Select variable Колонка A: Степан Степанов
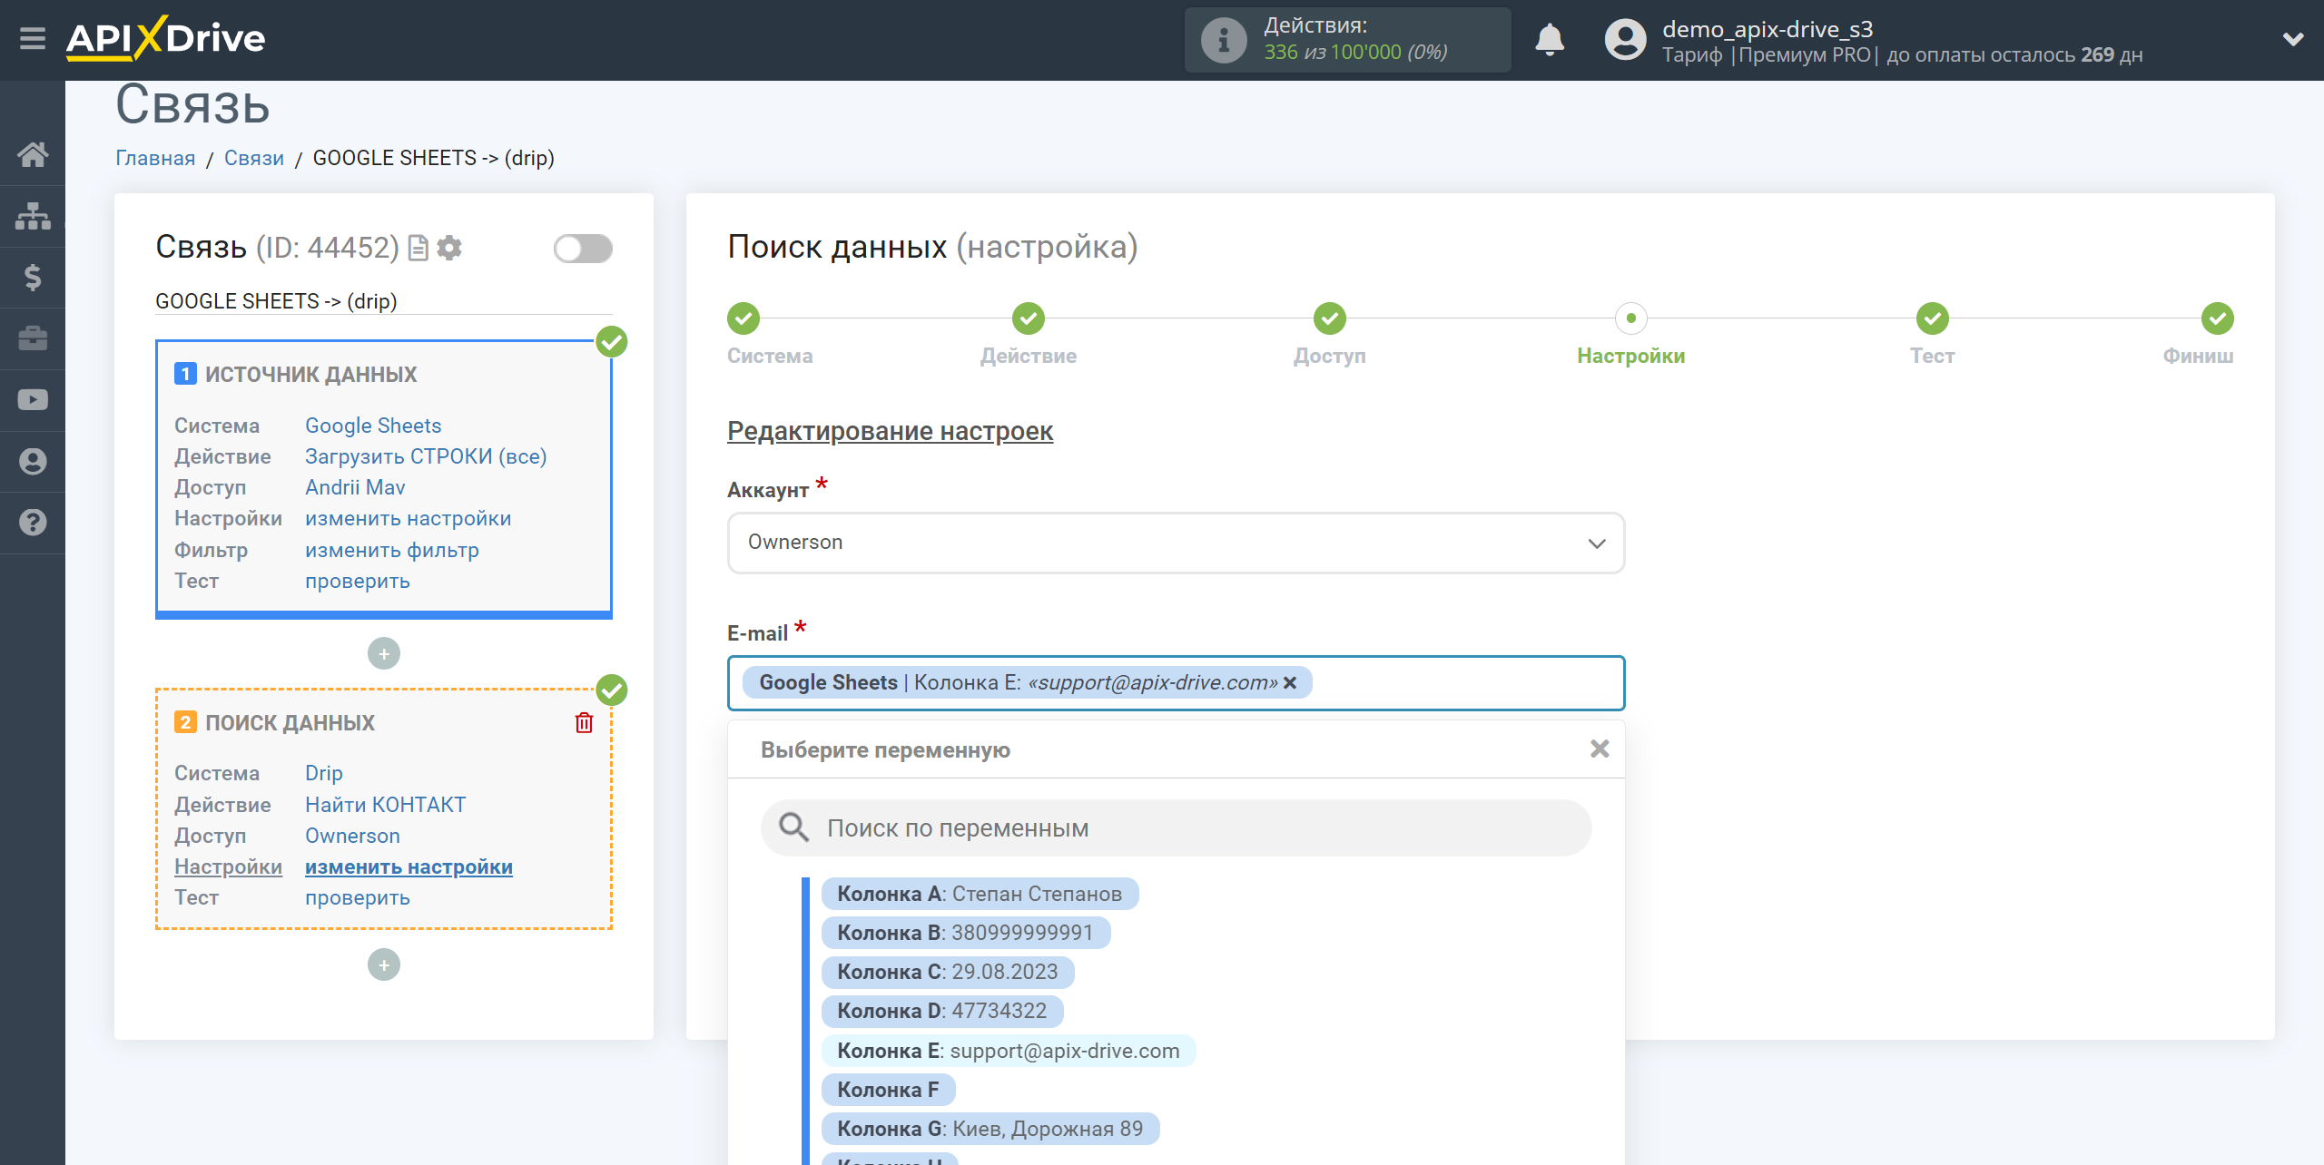Image resolution: width=2324 pixels, height=1165 pixels. coord(980,894)
